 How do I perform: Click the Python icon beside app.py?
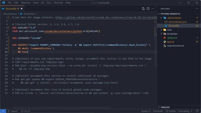pyautogui.click(x=165, y=42)
